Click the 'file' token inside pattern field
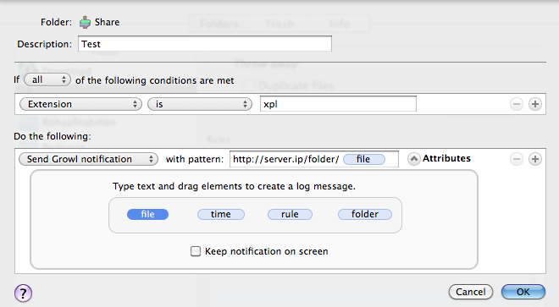Image resolution: width=559 pixels, height=307 pixels. 363,159
